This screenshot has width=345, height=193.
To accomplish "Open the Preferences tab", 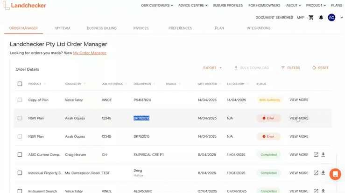I will pos(180,28).
